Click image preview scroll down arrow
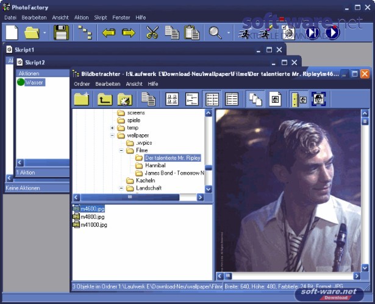The width and height of the screenshot is (375, 304). coord(365,268)
